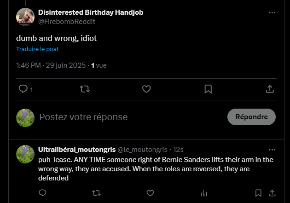Open the Ultralibéral_moutongris display name

(77, 150)
